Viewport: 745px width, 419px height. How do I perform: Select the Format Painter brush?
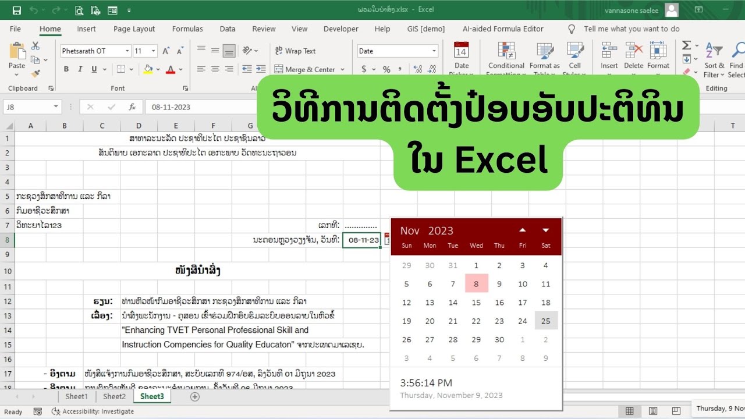(x=36, y=74)
